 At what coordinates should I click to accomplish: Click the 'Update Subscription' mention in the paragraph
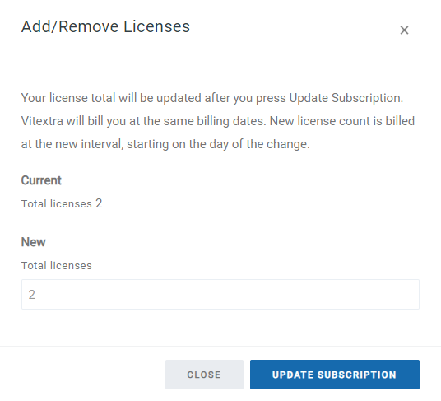(x=345, y=98)
